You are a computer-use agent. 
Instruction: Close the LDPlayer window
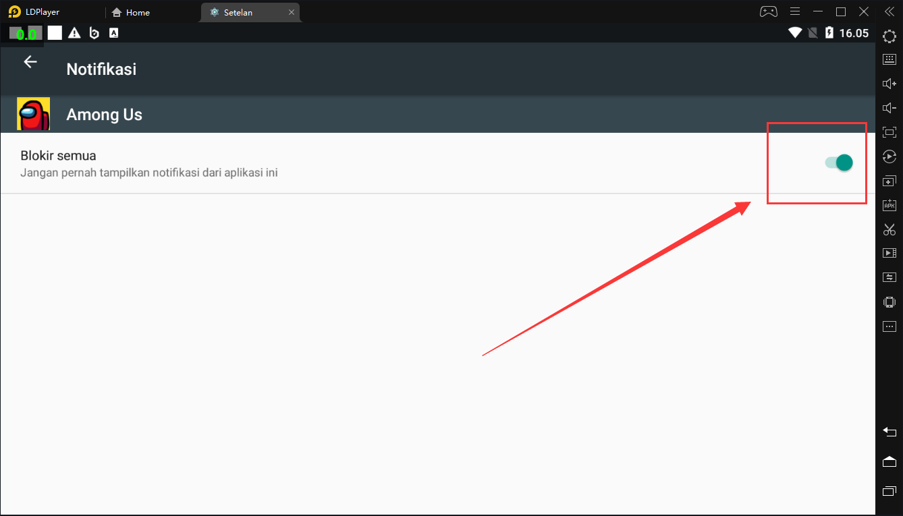click(864, 11)
